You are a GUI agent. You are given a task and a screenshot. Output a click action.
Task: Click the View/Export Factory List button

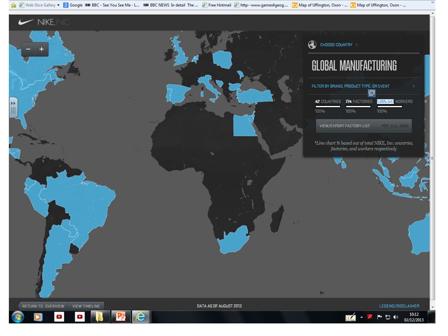364,126
